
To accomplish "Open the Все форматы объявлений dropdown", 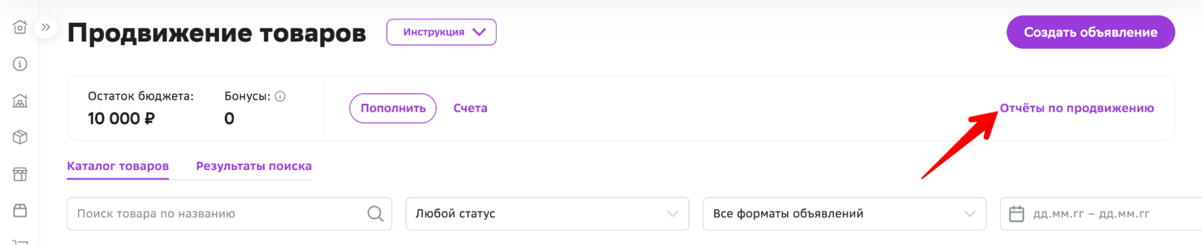I will [x=844, y=214].
